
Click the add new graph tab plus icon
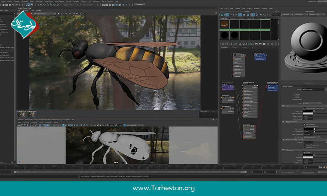252,47
